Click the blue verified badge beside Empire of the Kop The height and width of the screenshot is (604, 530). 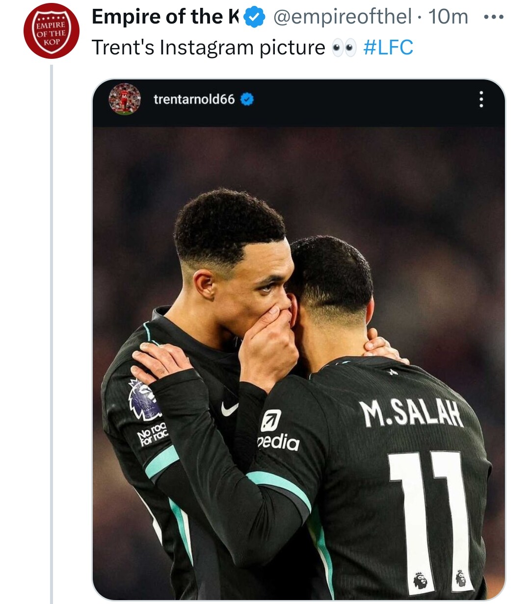pyautogui.click(x=254, y=17)
